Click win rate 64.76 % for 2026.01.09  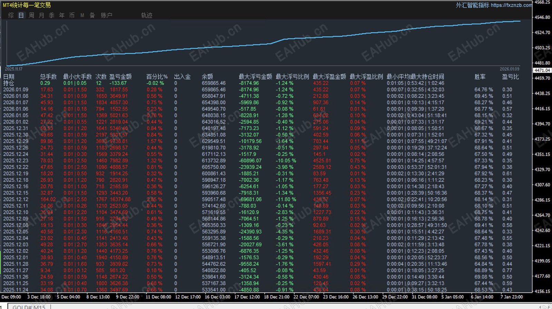(484, 90)
